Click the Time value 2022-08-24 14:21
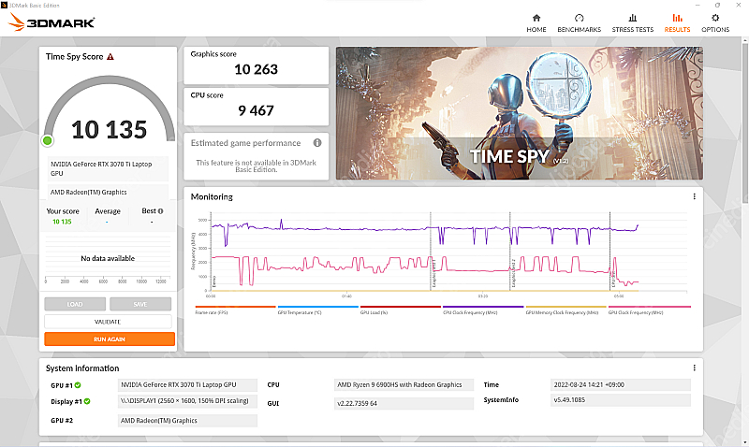 coord(621,384)
